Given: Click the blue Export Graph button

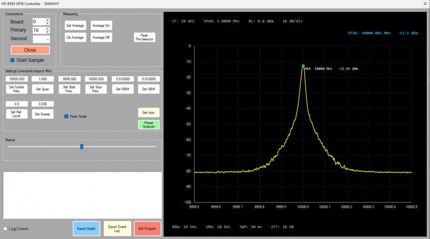Looking at the screenshot, I should click(87, 228).
